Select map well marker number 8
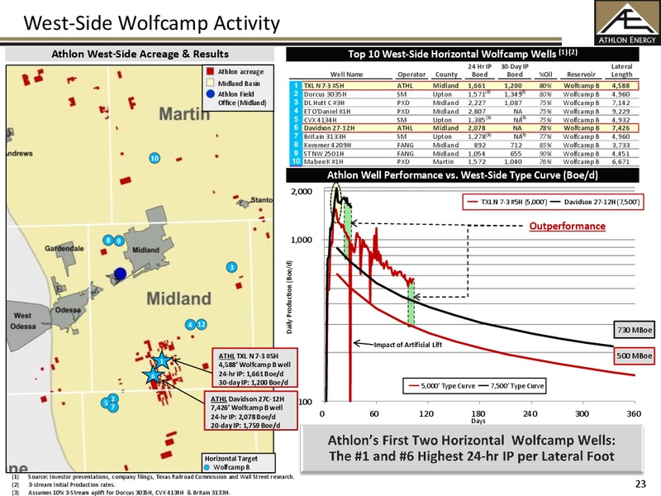 (108, 241)
